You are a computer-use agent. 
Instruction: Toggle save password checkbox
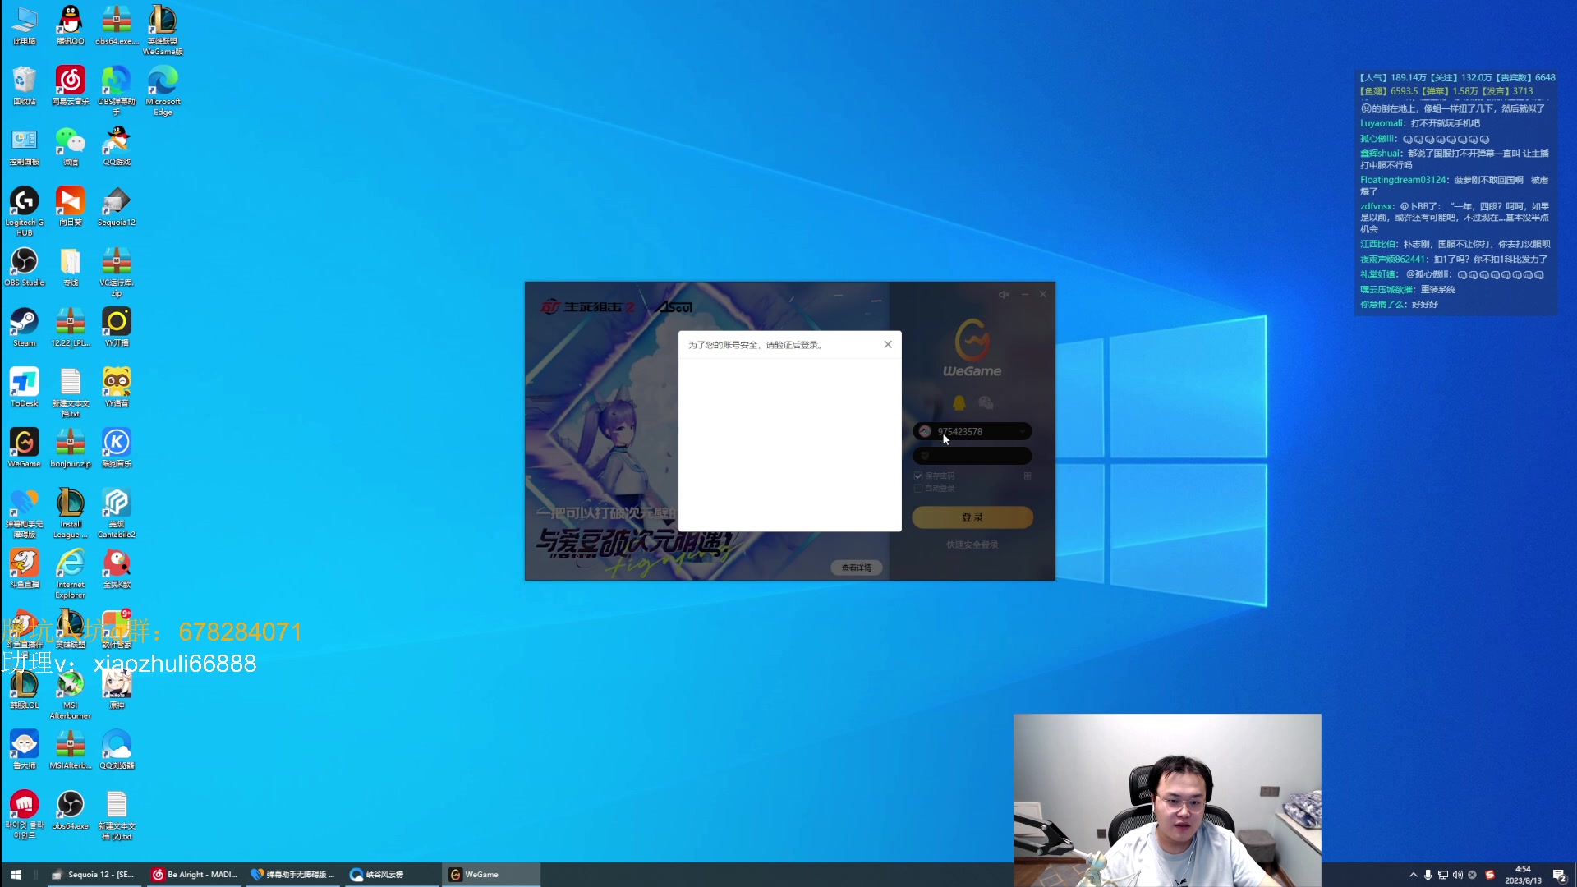[x=918, y=476]
